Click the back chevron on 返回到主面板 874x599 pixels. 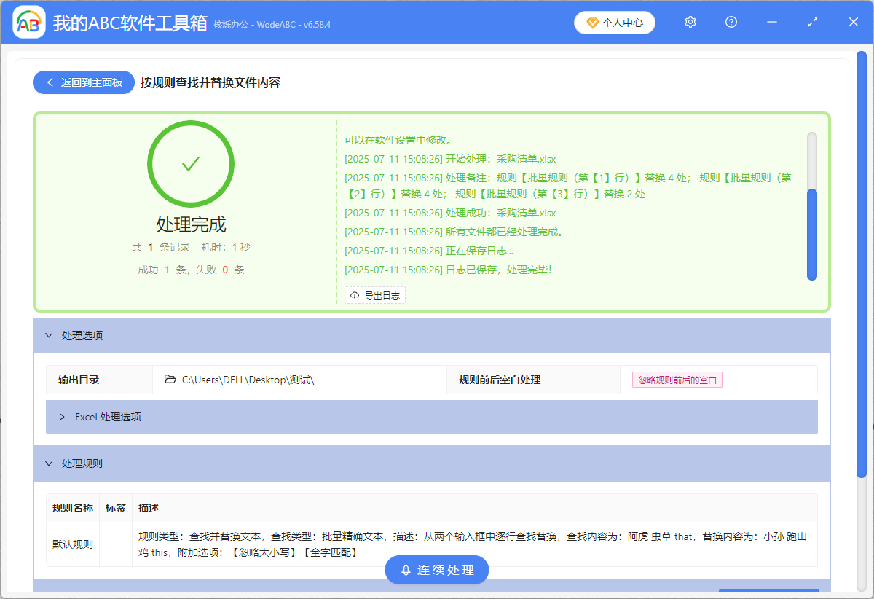click(x=50, y=82)
